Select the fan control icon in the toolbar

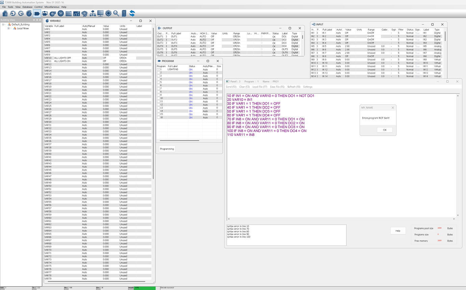click(52, 13)
